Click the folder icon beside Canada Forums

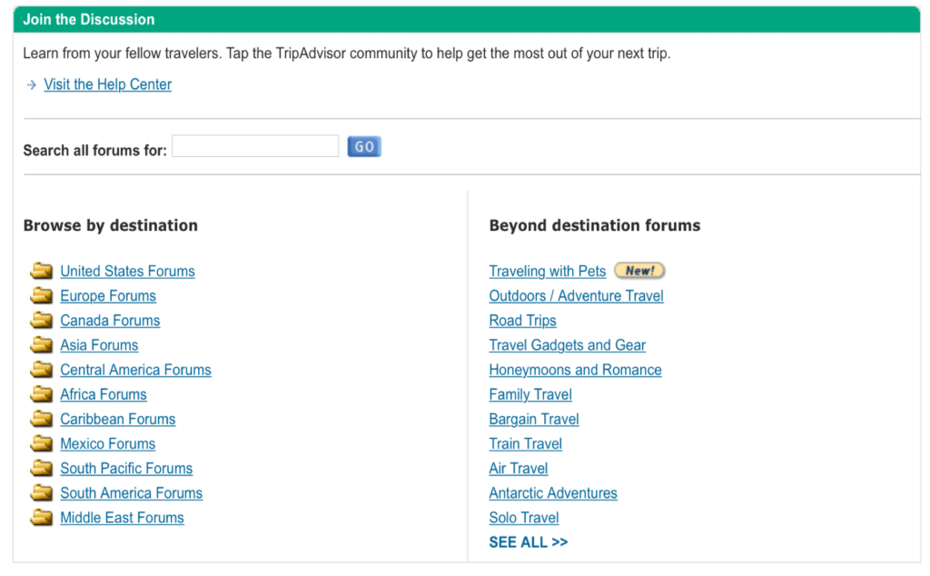[42, 320]
